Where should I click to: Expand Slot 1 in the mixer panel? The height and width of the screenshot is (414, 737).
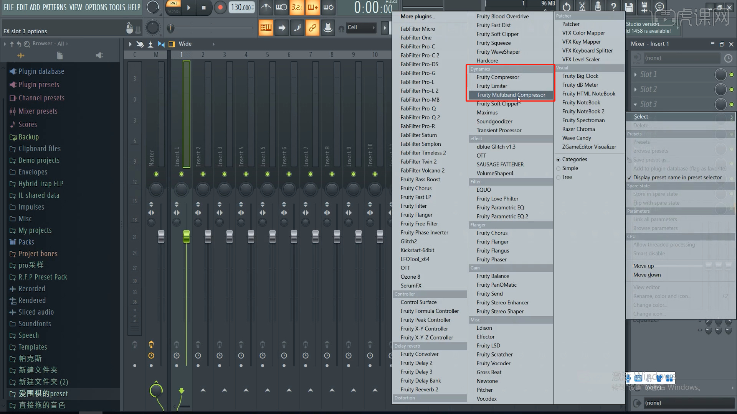[x=636, y=74]
